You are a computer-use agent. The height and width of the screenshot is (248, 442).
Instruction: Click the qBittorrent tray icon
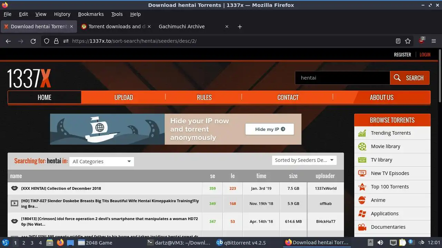pos(421,242)
